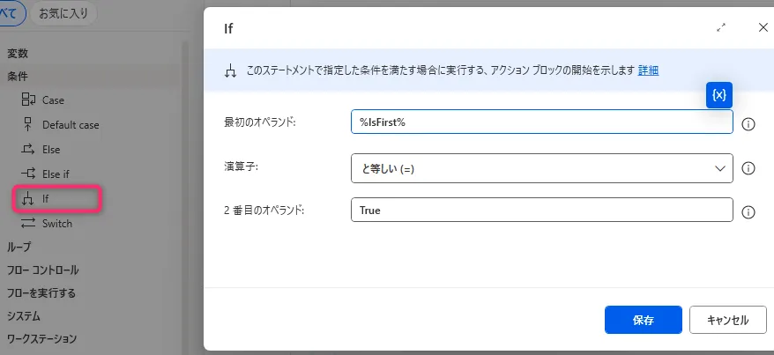Switch to the お気に入り tab

point(63,13)
